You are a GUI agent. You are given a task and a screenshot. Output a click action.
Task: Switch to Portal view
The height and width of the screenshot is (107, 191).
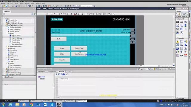click(x=8, y=101)
